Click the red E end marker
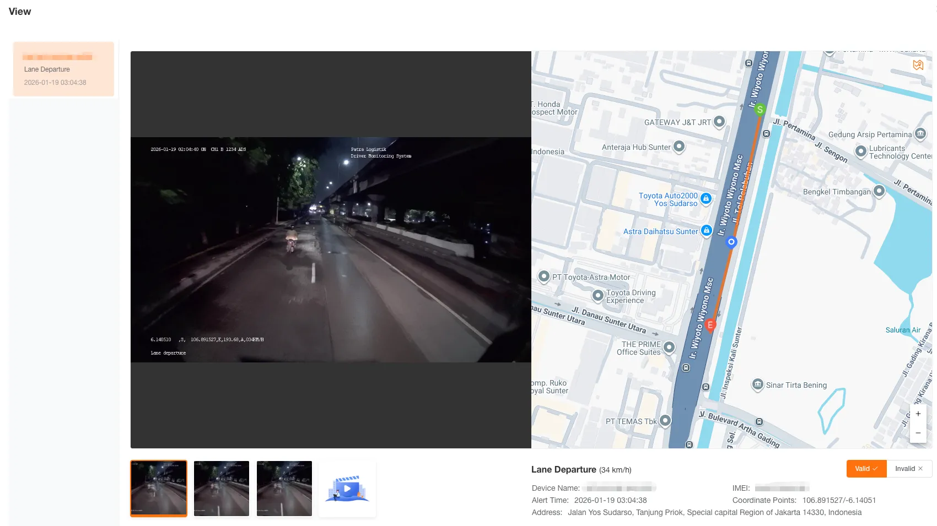This screenshot has width=937, height=526. point(710,325)
